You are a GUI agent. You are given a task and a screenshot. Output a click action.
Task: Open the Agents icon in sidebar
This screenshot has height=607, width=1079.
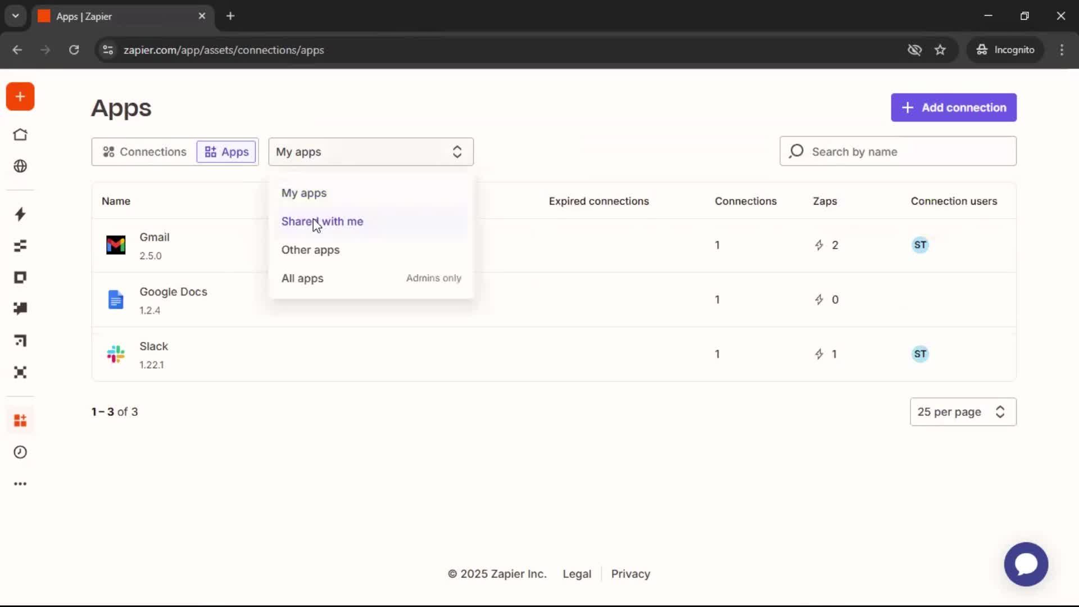point(20,372)
